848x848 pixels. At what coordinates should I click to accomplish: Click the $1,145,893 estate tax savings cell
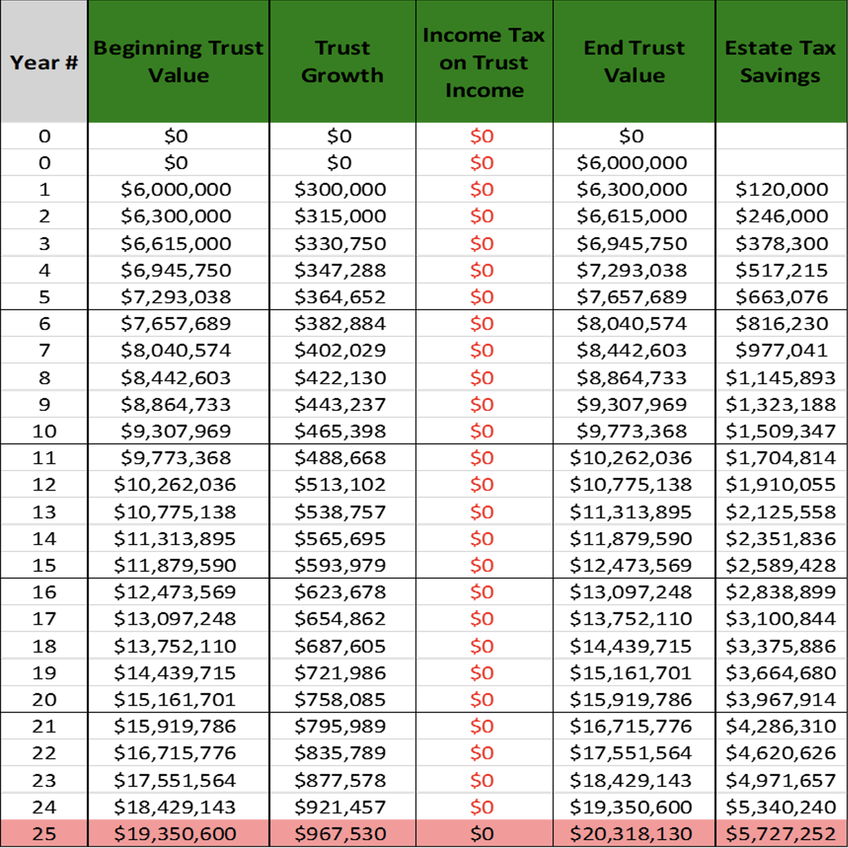[782, 377]
